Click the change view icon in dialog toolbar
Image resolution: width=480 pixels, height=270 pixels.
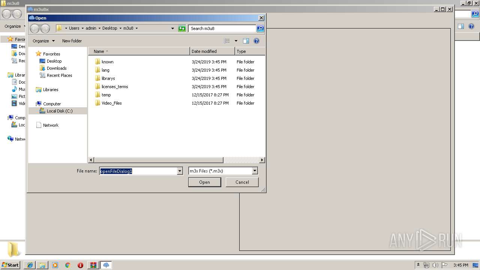coord(227,41)
